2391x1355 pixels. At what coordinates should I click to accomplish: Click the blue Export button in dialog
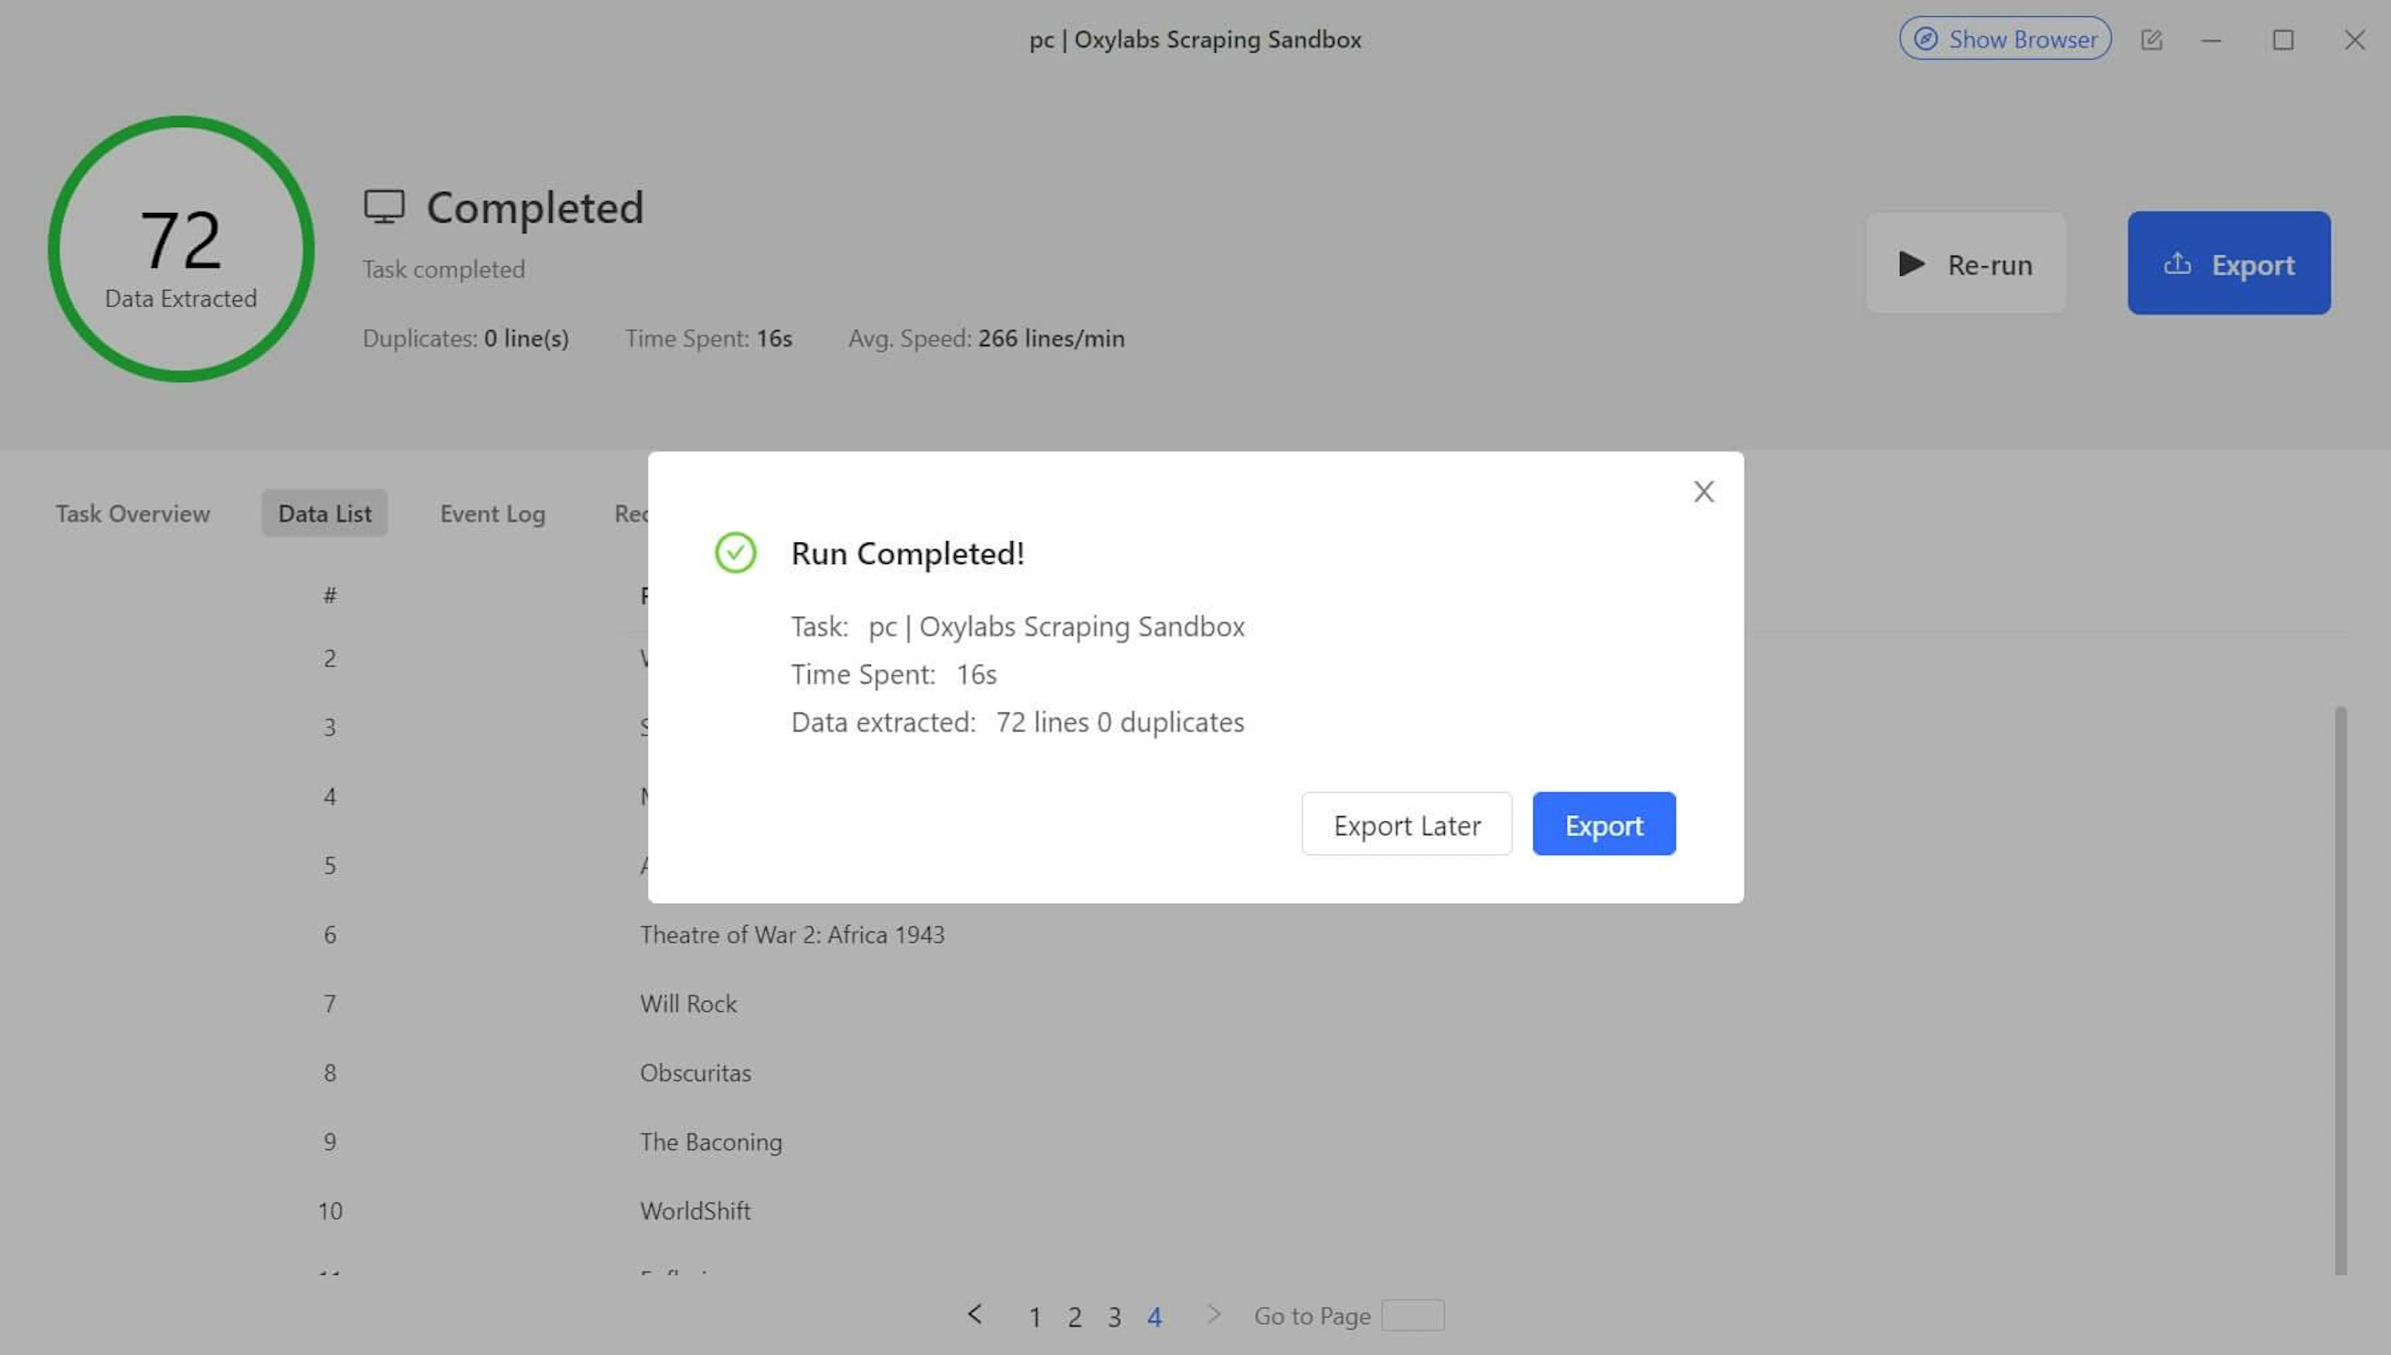point(1604,824)
